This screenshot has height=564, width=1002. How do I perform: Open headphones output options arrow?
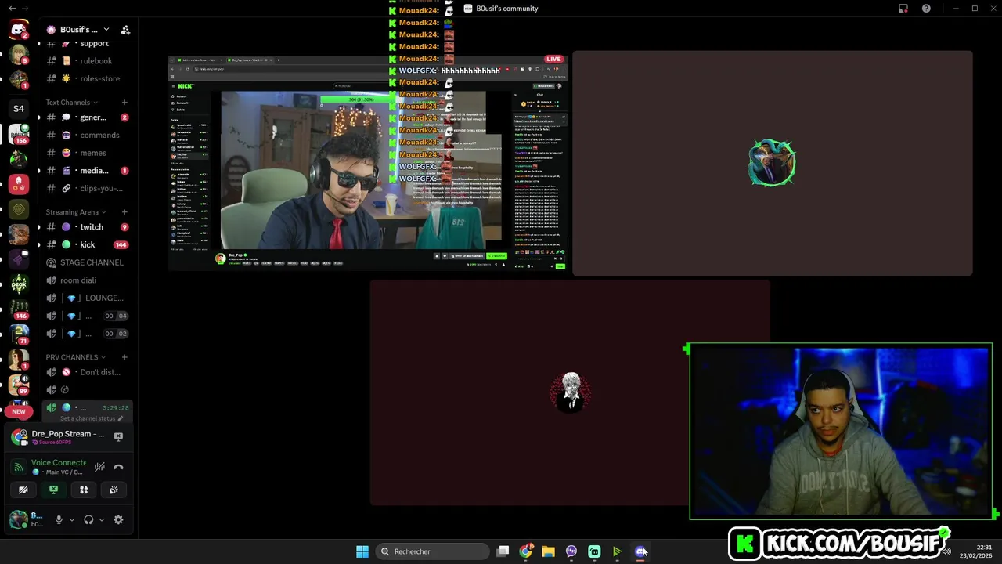(x=102, y=519)
